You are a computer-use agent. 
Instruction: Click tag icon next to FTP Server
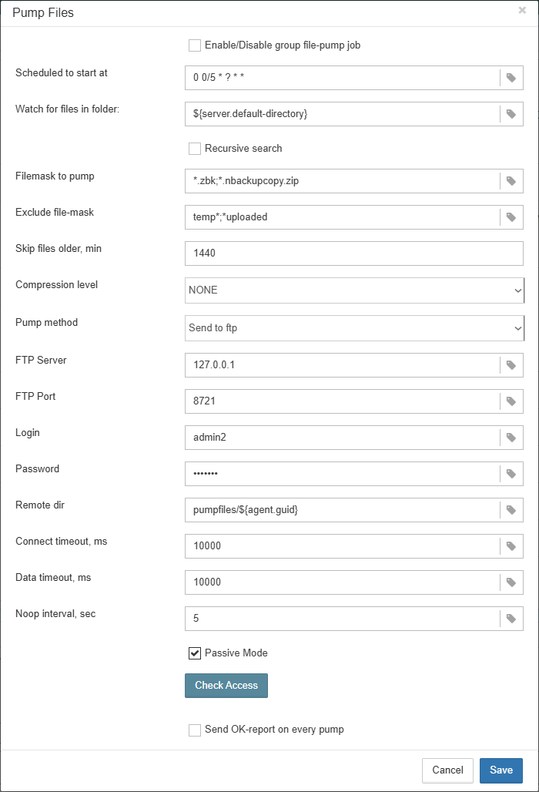(x=511, y=365)
